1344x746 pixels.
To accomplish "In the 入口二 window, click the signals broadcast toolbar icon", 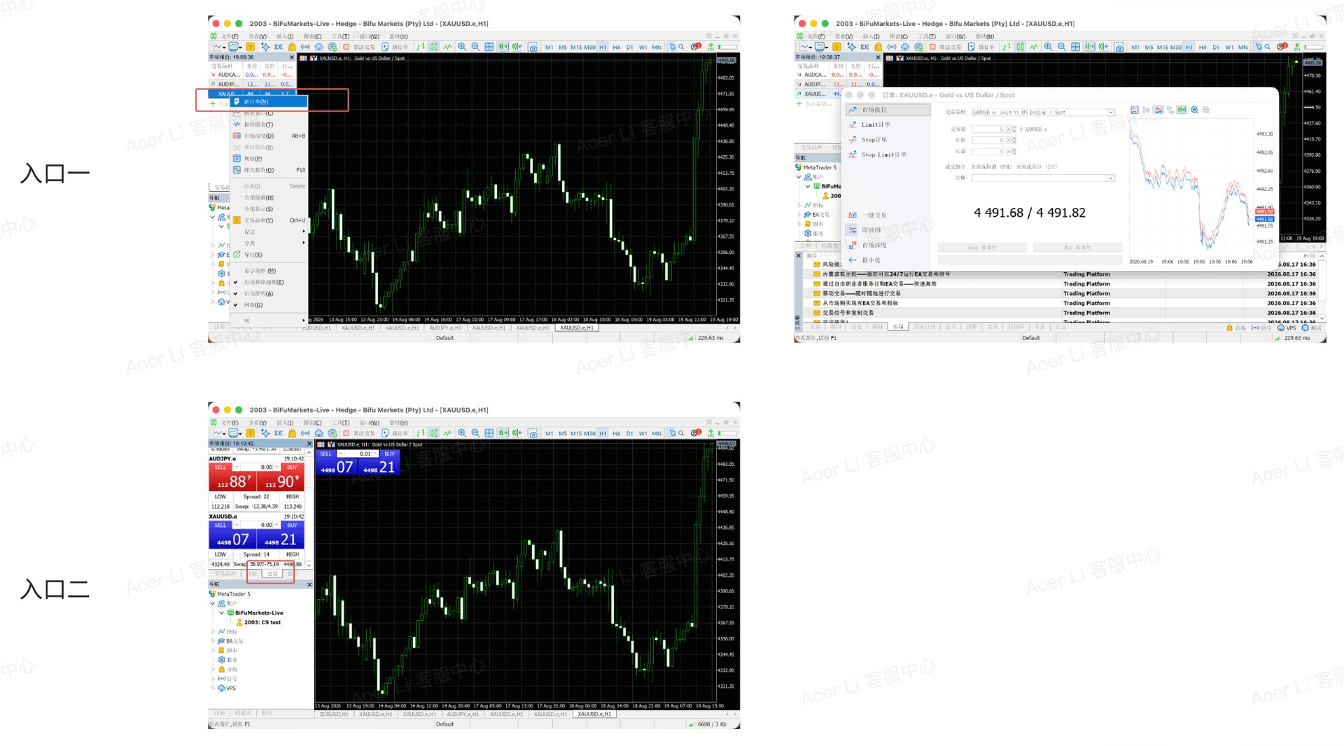I will point(305,433).
